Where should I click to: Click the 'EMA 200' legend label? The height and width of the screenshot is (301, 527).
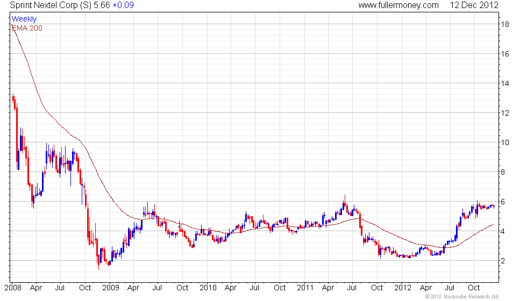27,28
